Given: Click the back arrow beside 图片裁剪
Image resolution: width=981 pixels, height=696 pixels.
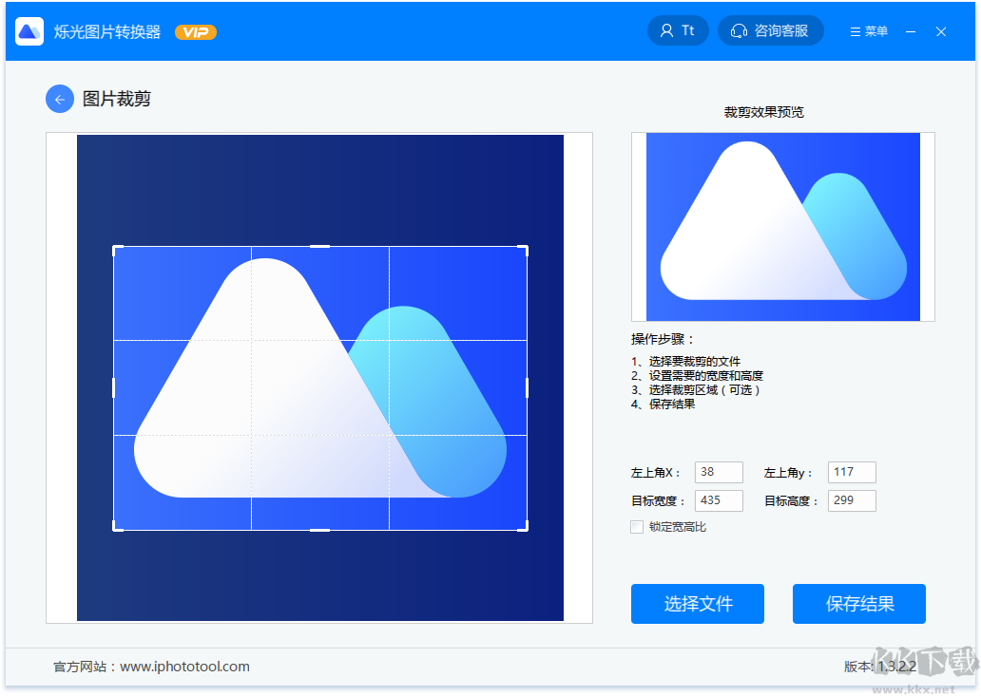Looking at the screenshot, I should click(59, 99).
